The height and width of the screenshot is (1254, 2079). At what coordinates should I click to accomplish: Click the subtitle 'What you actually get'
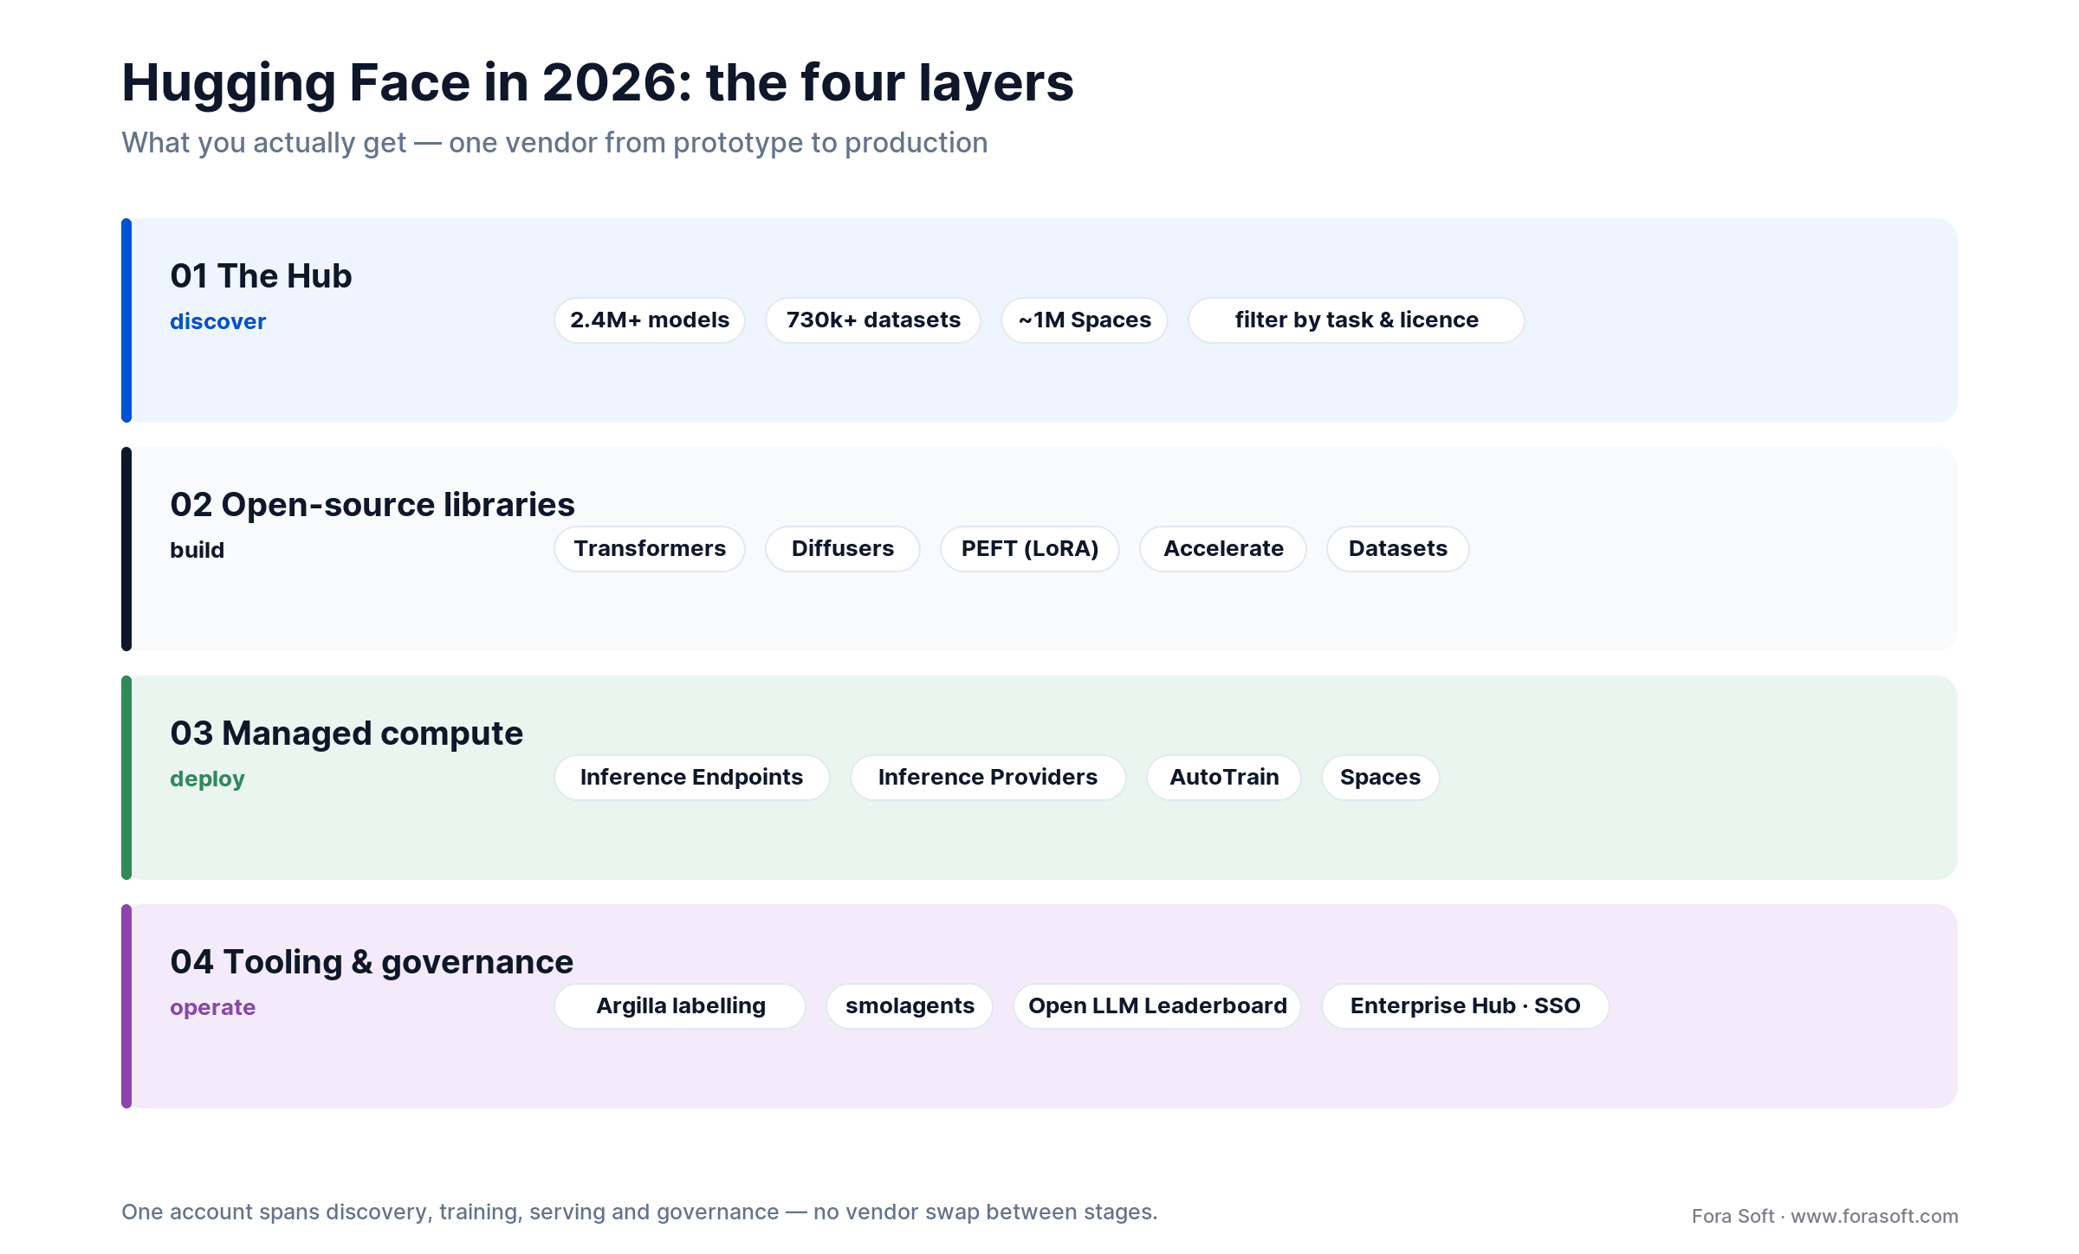coord(264,143)
